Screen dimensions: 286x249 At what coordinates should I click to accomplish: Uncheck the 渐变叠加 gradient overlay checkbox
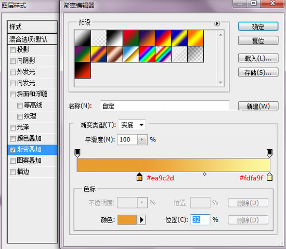click(x=12, y=150)
